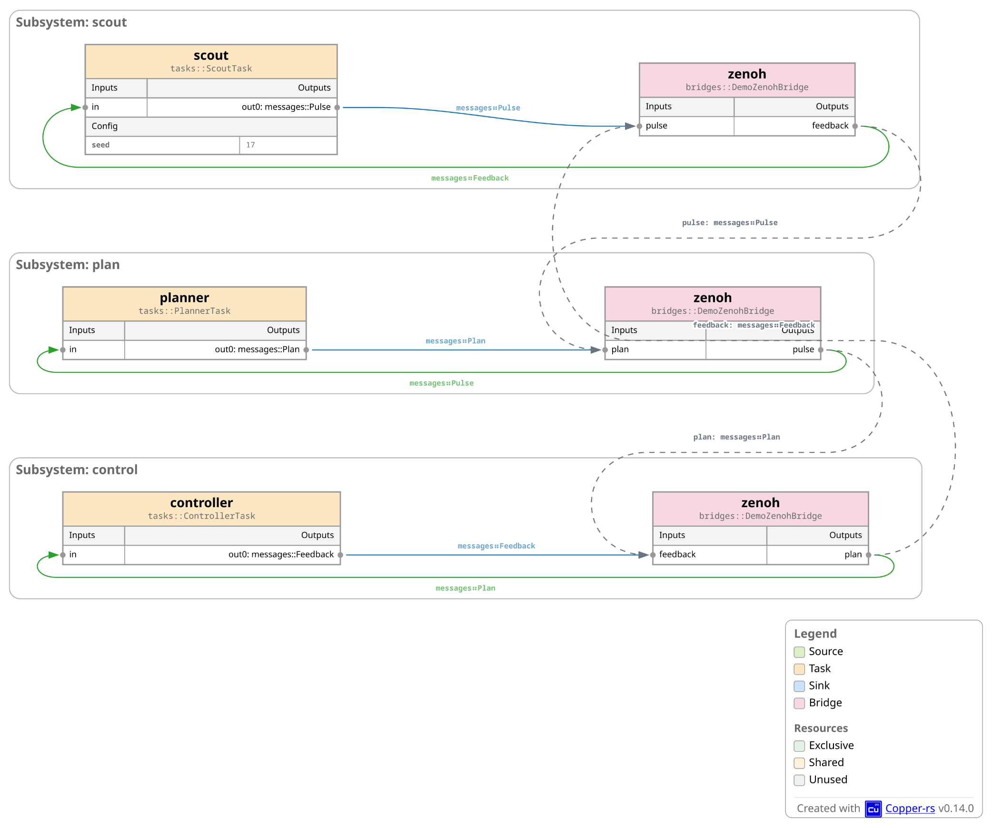
Task: Click scout's out0 messages::Pulse output port
Action: (286, 107)
